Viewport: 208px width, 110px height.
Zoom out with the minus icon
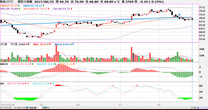point(203,108)
